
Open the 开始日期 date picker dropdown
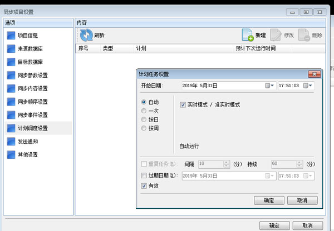click(269, 86)
